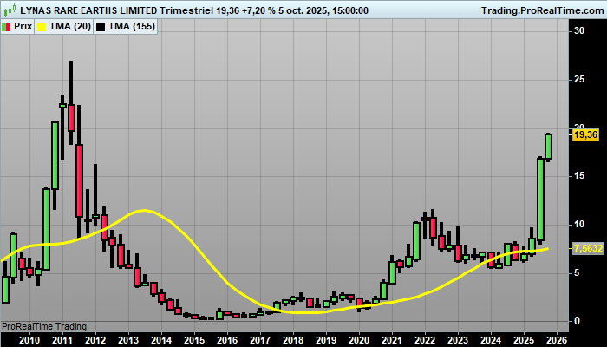Screen dimensions: 607x347
Task: Click the tall red candle of 2011
Action: click(80, 180)
